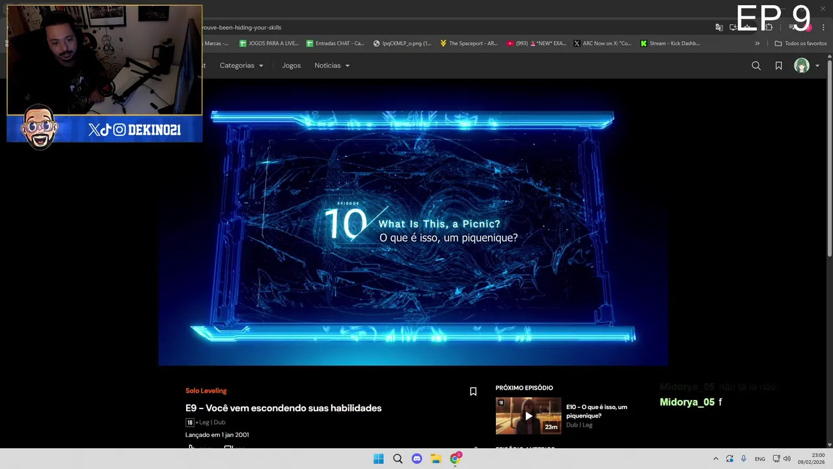
Task: Open the Solo Leveling series link
Action: coord(206,391)
